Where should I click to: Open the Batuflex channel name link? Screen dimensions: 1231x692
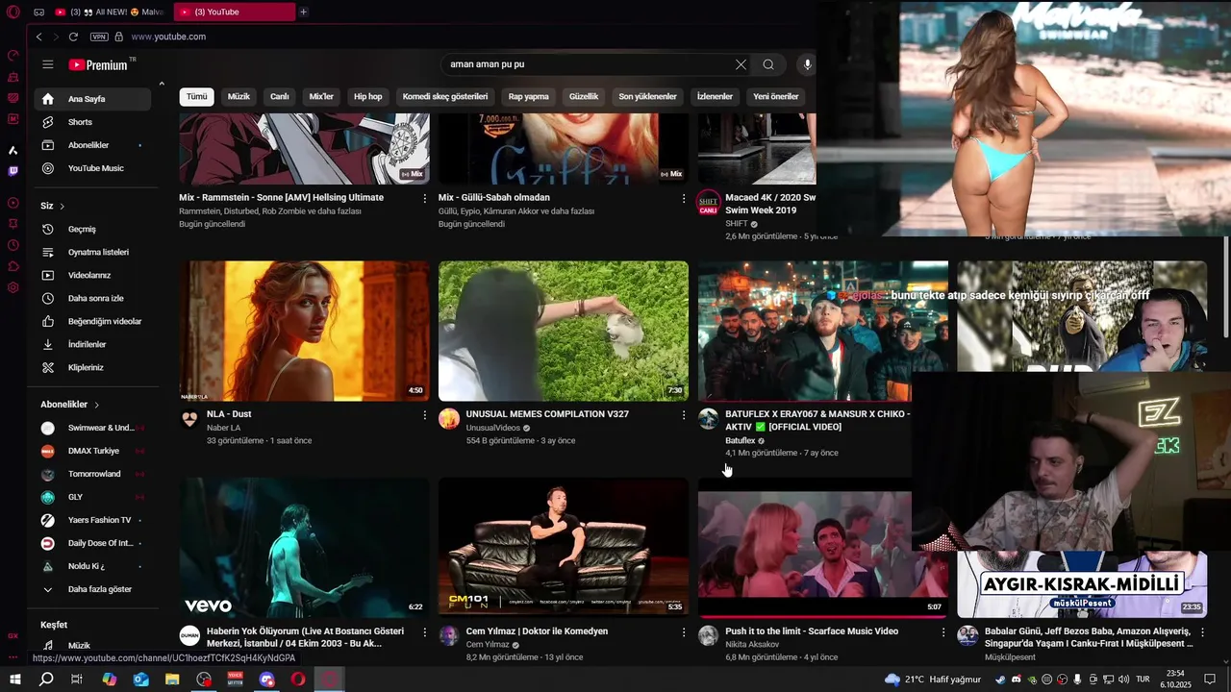point(741,440)
